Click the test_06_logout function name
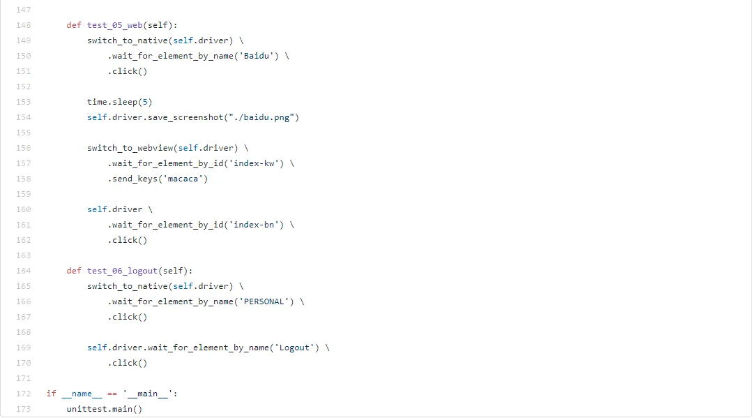The width and height of the screenshot is (753, 418). click(123, 271)
